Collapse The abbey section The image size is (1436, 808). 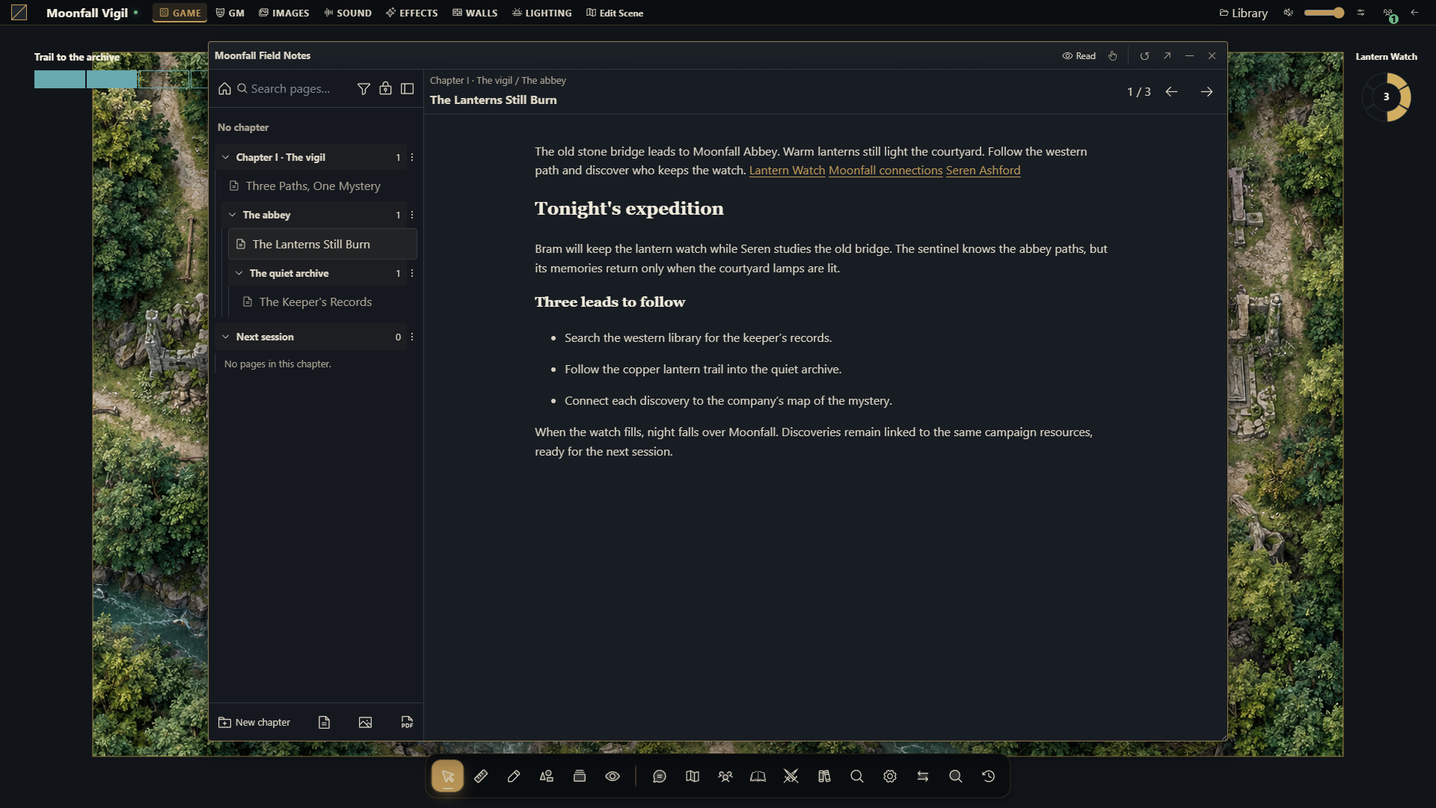point(232,215)
